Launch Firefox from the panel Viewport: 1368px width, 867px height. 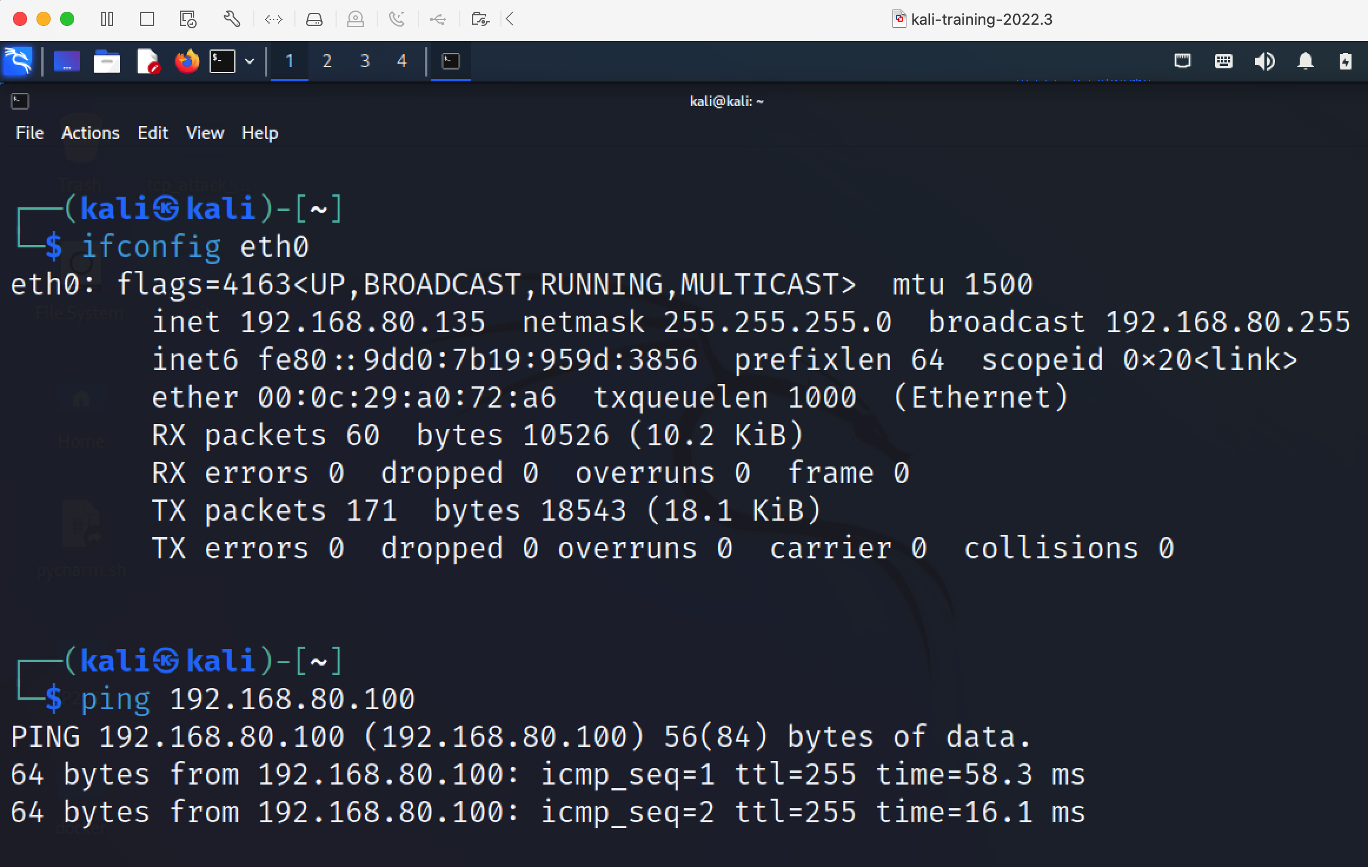point(187,61)
